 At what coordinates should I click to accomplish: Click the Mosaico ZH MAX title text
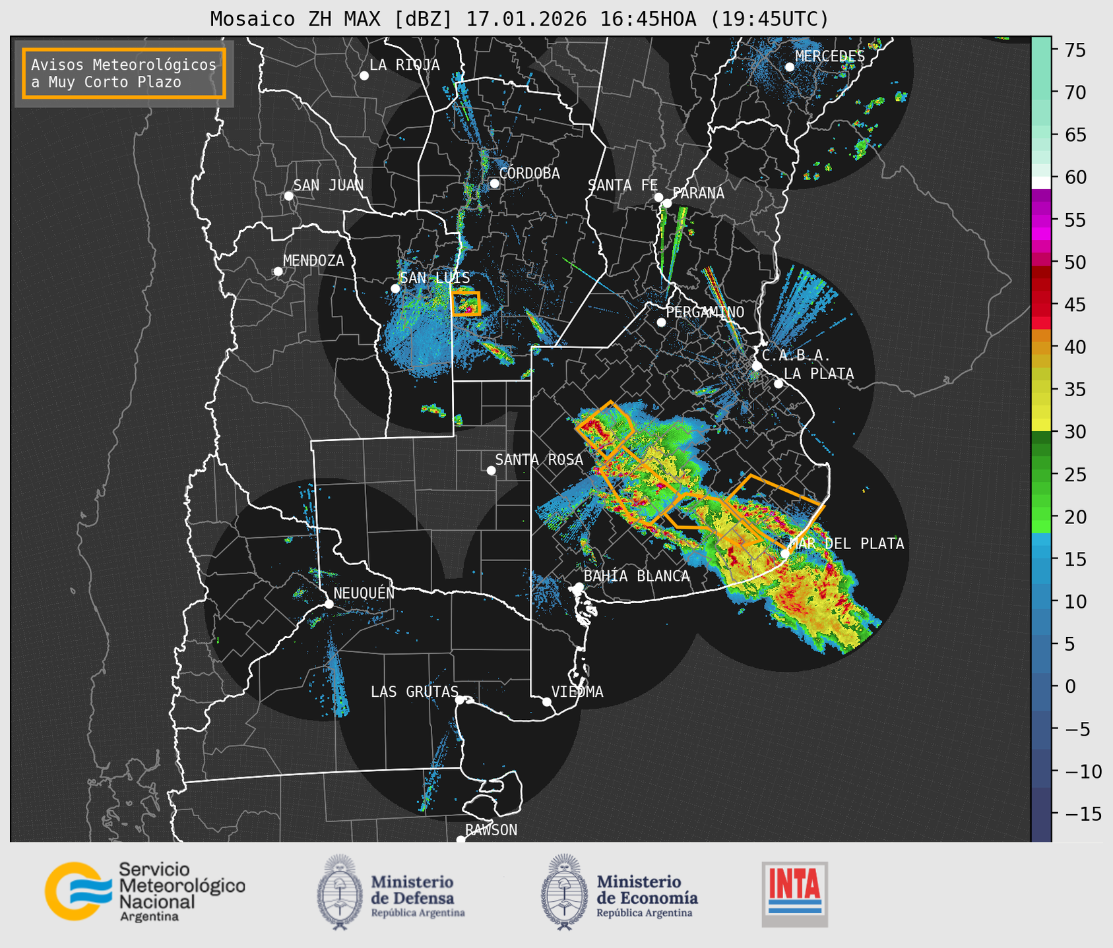coord(519,19)
